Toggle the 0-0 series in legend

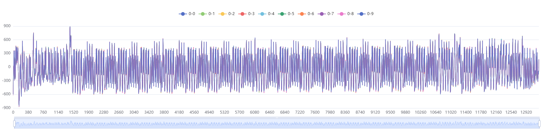click(x=183, y=14)
